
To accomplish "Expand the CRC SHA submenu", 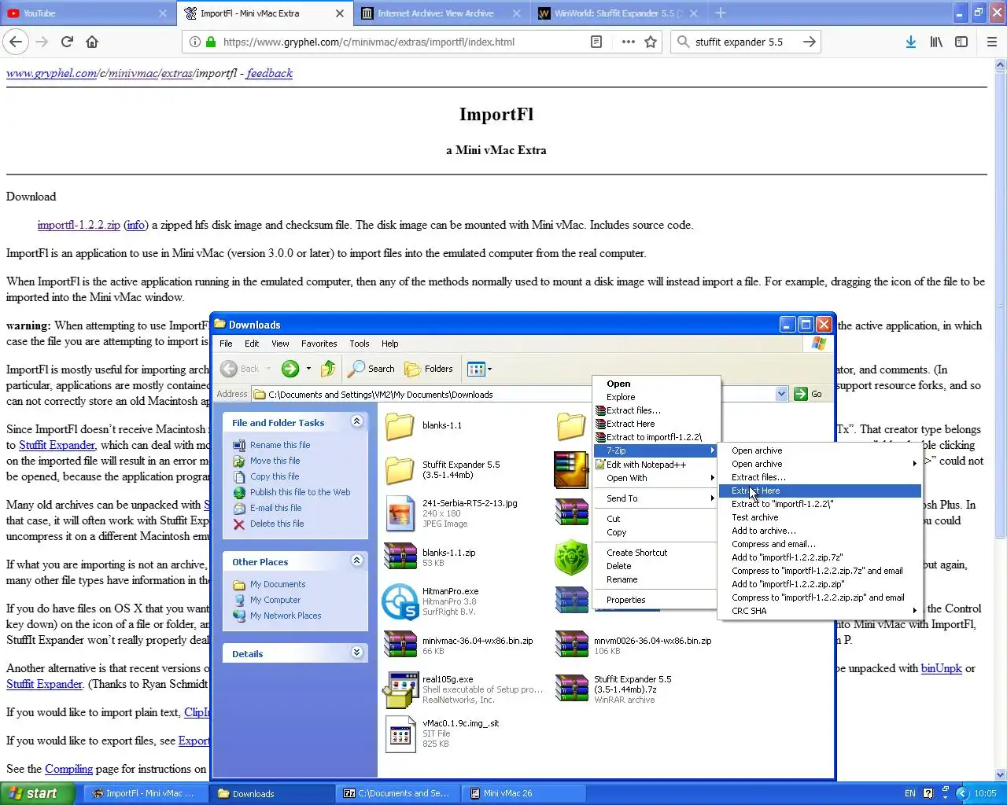I will 820,611.
